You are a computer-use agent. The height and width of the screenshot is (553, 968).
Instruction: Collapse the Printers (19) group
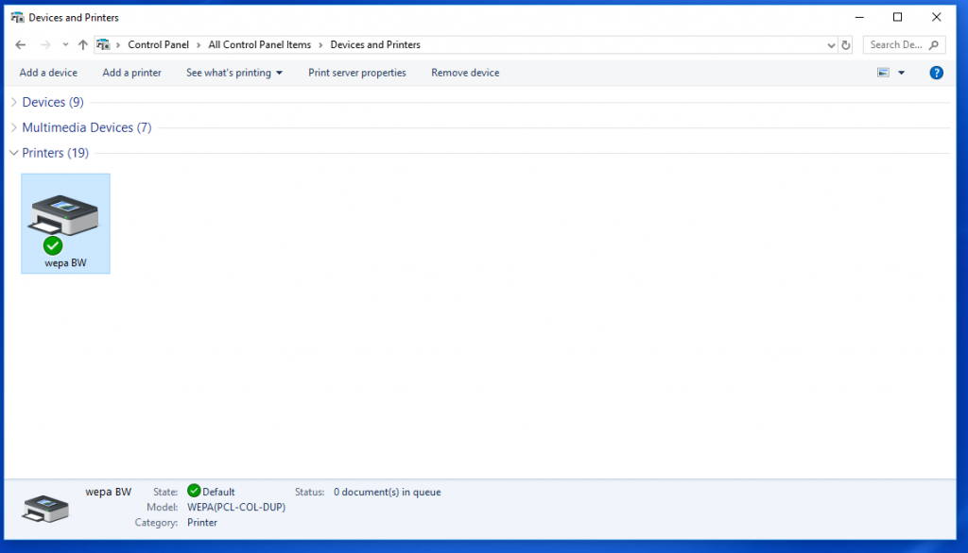13,152
